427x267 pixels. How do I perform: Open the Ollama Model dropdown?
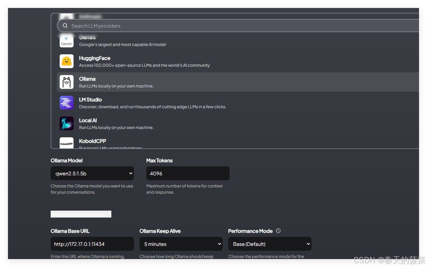(92, 173)
